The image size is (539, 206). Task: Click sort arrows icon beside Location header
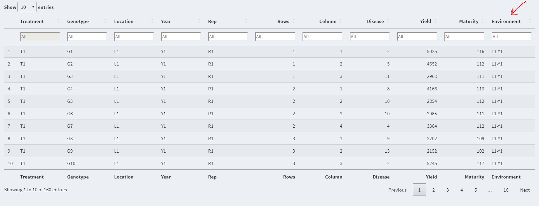coord(152,21)
